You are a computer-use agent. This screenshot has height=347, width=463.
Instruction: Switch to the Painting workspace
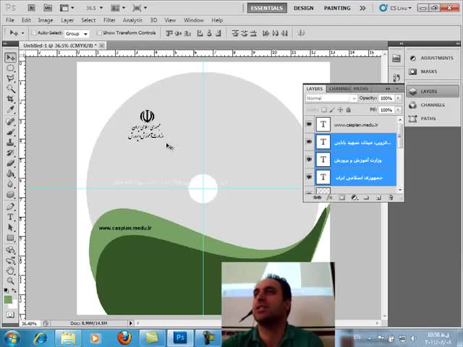click(x=337, y=8)
